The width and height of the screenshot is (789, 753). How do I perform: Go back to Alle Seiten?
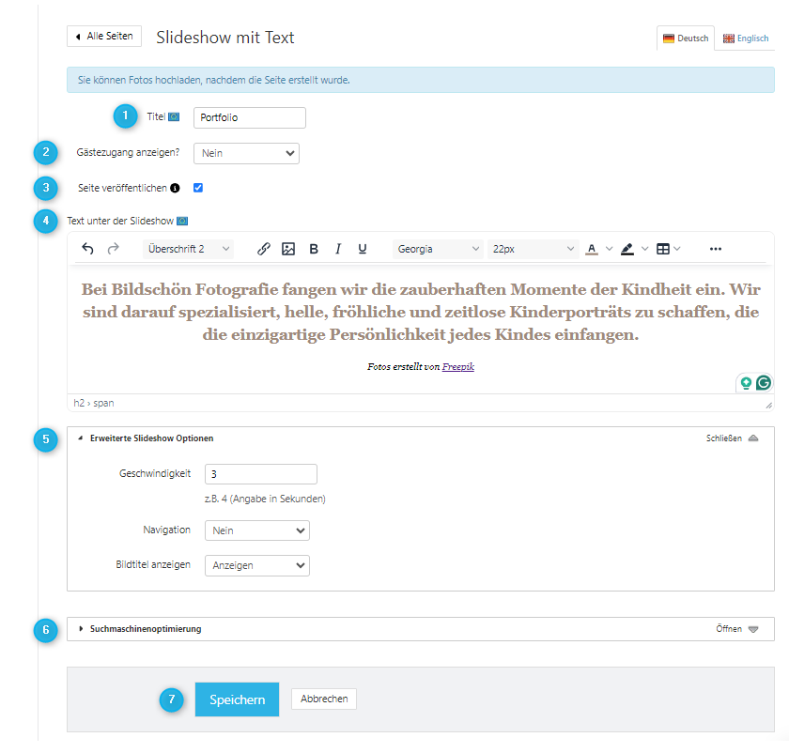(x=104, y=37)
